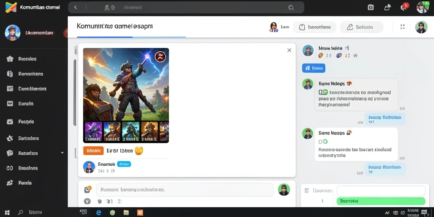Close the post card with the X
434x217 pixels.
coord(289,50)
